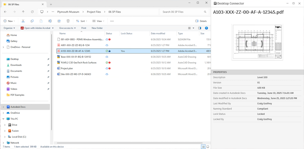
Task: Click the Print command
Action: (x=84, y=28)
